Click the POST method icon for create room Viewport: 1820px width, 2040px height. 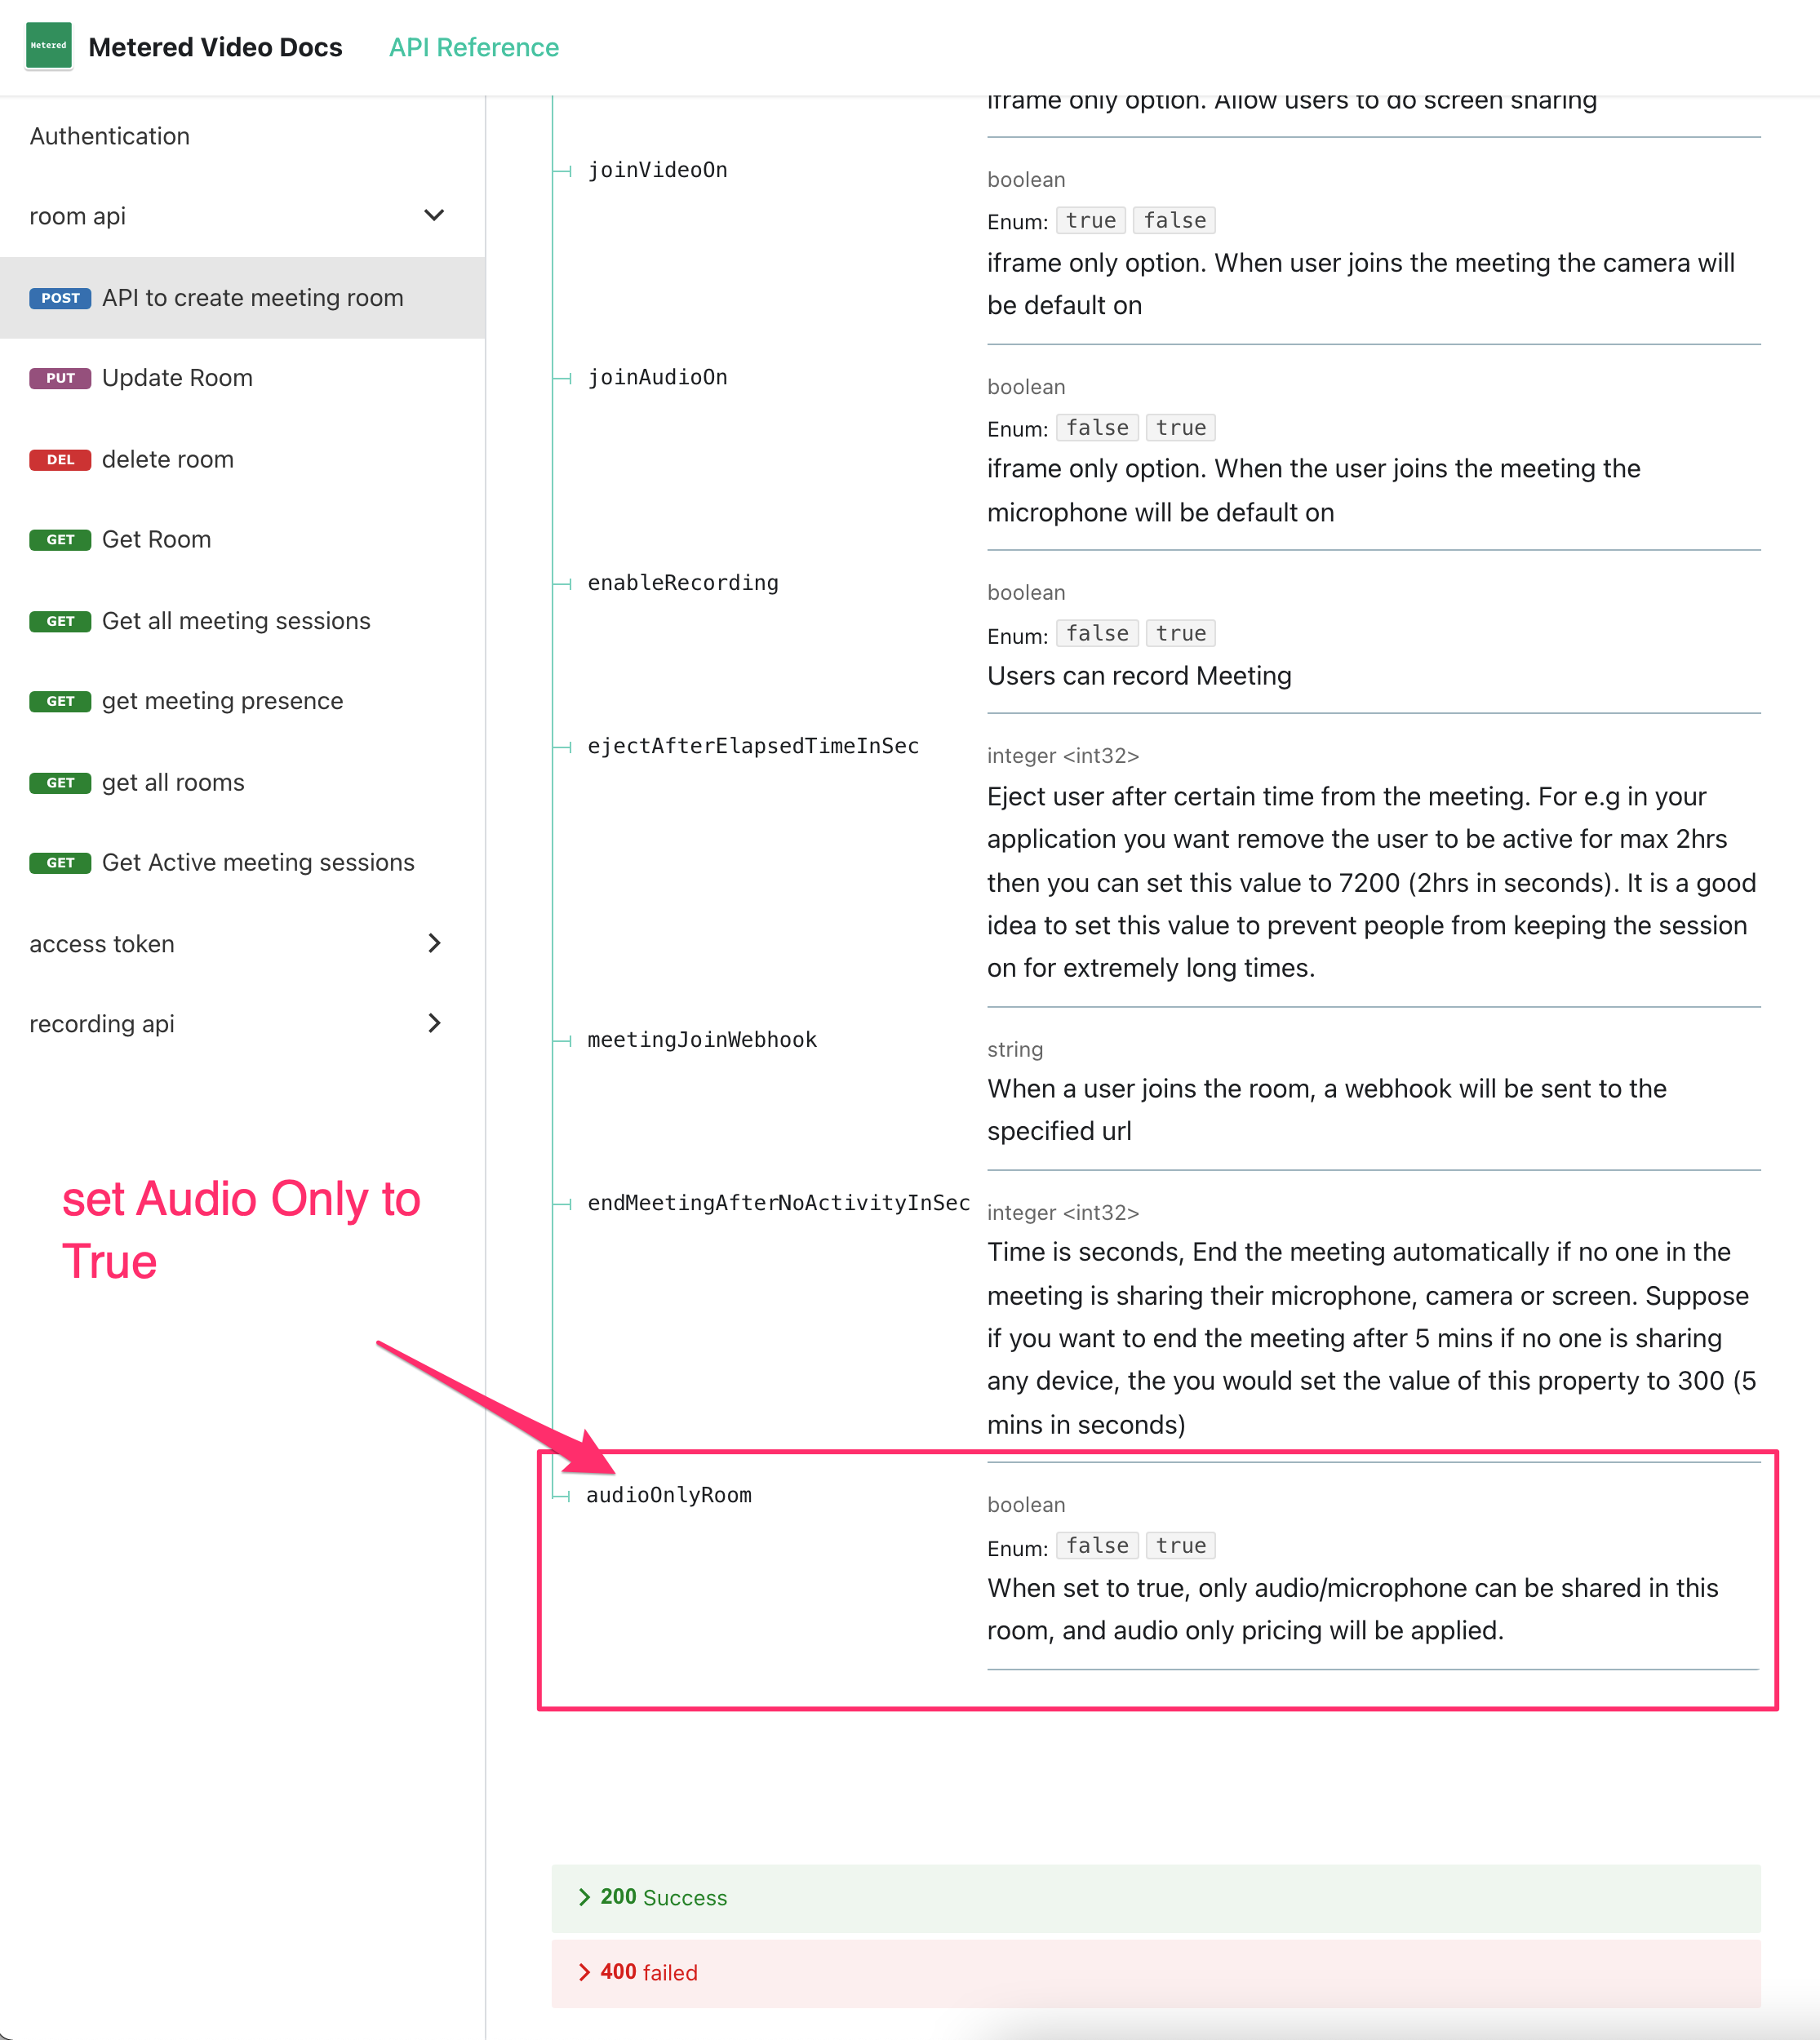(x=60, y=297)
